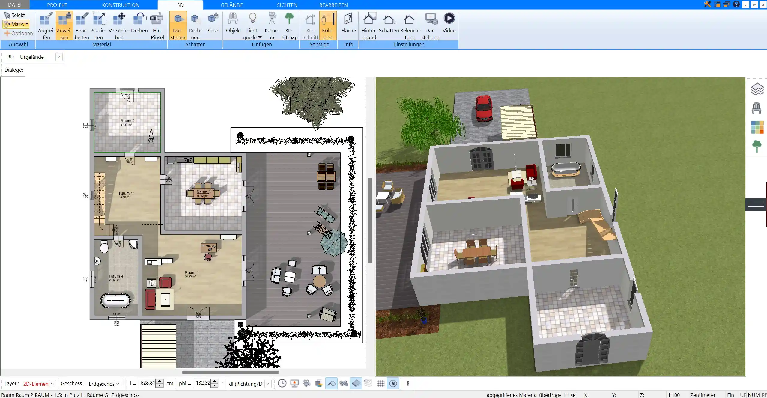Toggle shadow Darstellen option
The image size is (767, 398).
(178, 26)
